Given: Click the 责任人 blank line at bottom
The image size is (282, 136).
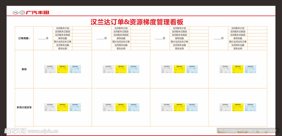Looking at the screenshot, I should 231,133.
